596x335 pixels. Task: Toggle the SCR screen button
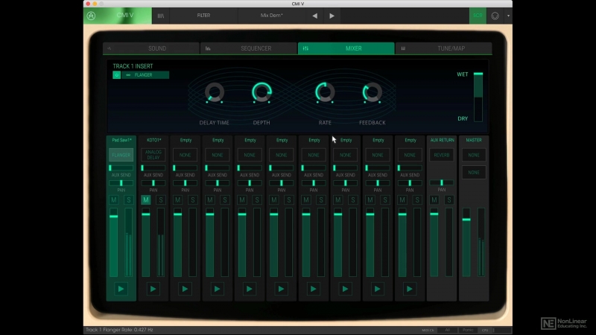point(478,16)
